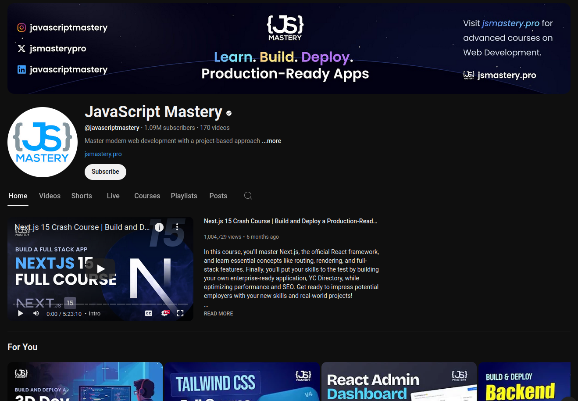This screenshot has height=401, width=578.
Task: Go to the Playlists tab
Action: point(184,196)
